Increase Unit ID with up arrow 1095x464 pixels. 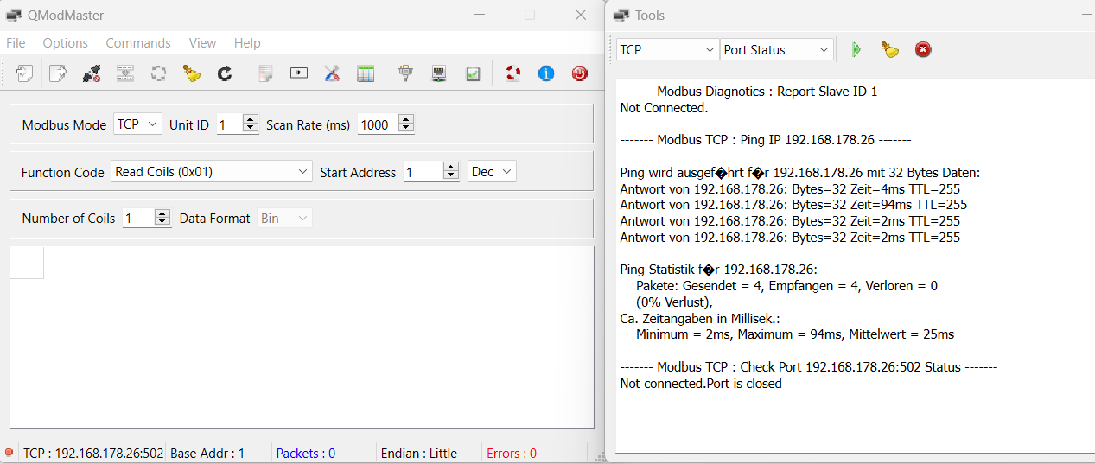251,119
